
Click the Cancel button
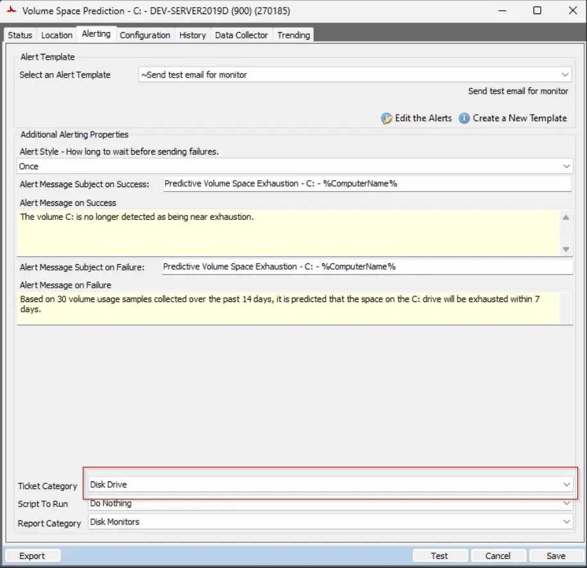pyautogui.click(x=498, y=556)
